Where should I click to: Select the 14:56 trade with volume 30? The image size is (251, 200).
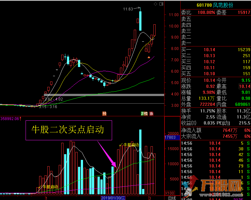(215, 149)
